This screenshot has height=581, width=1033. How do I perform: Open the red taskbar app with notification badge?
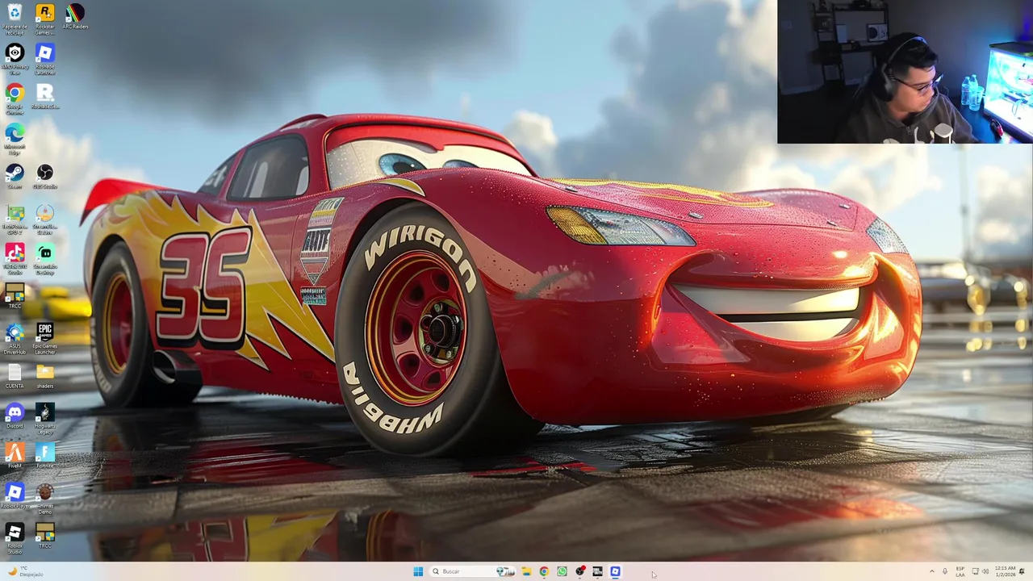579,571
